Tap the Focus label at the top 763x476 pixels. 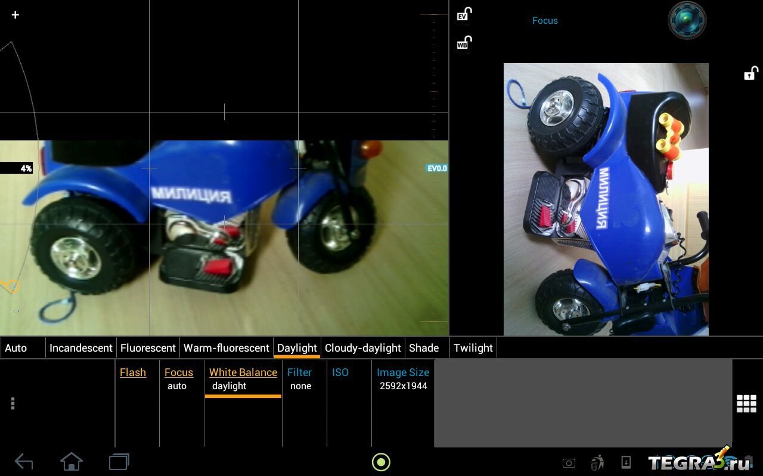tap(545, 21)
